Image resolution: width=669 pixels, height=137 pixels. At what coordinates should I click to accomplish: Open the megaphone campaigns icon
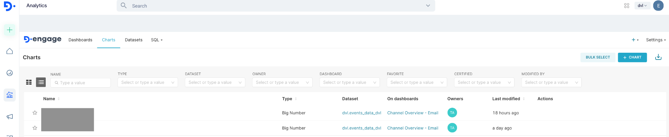(x=10, y=116)
